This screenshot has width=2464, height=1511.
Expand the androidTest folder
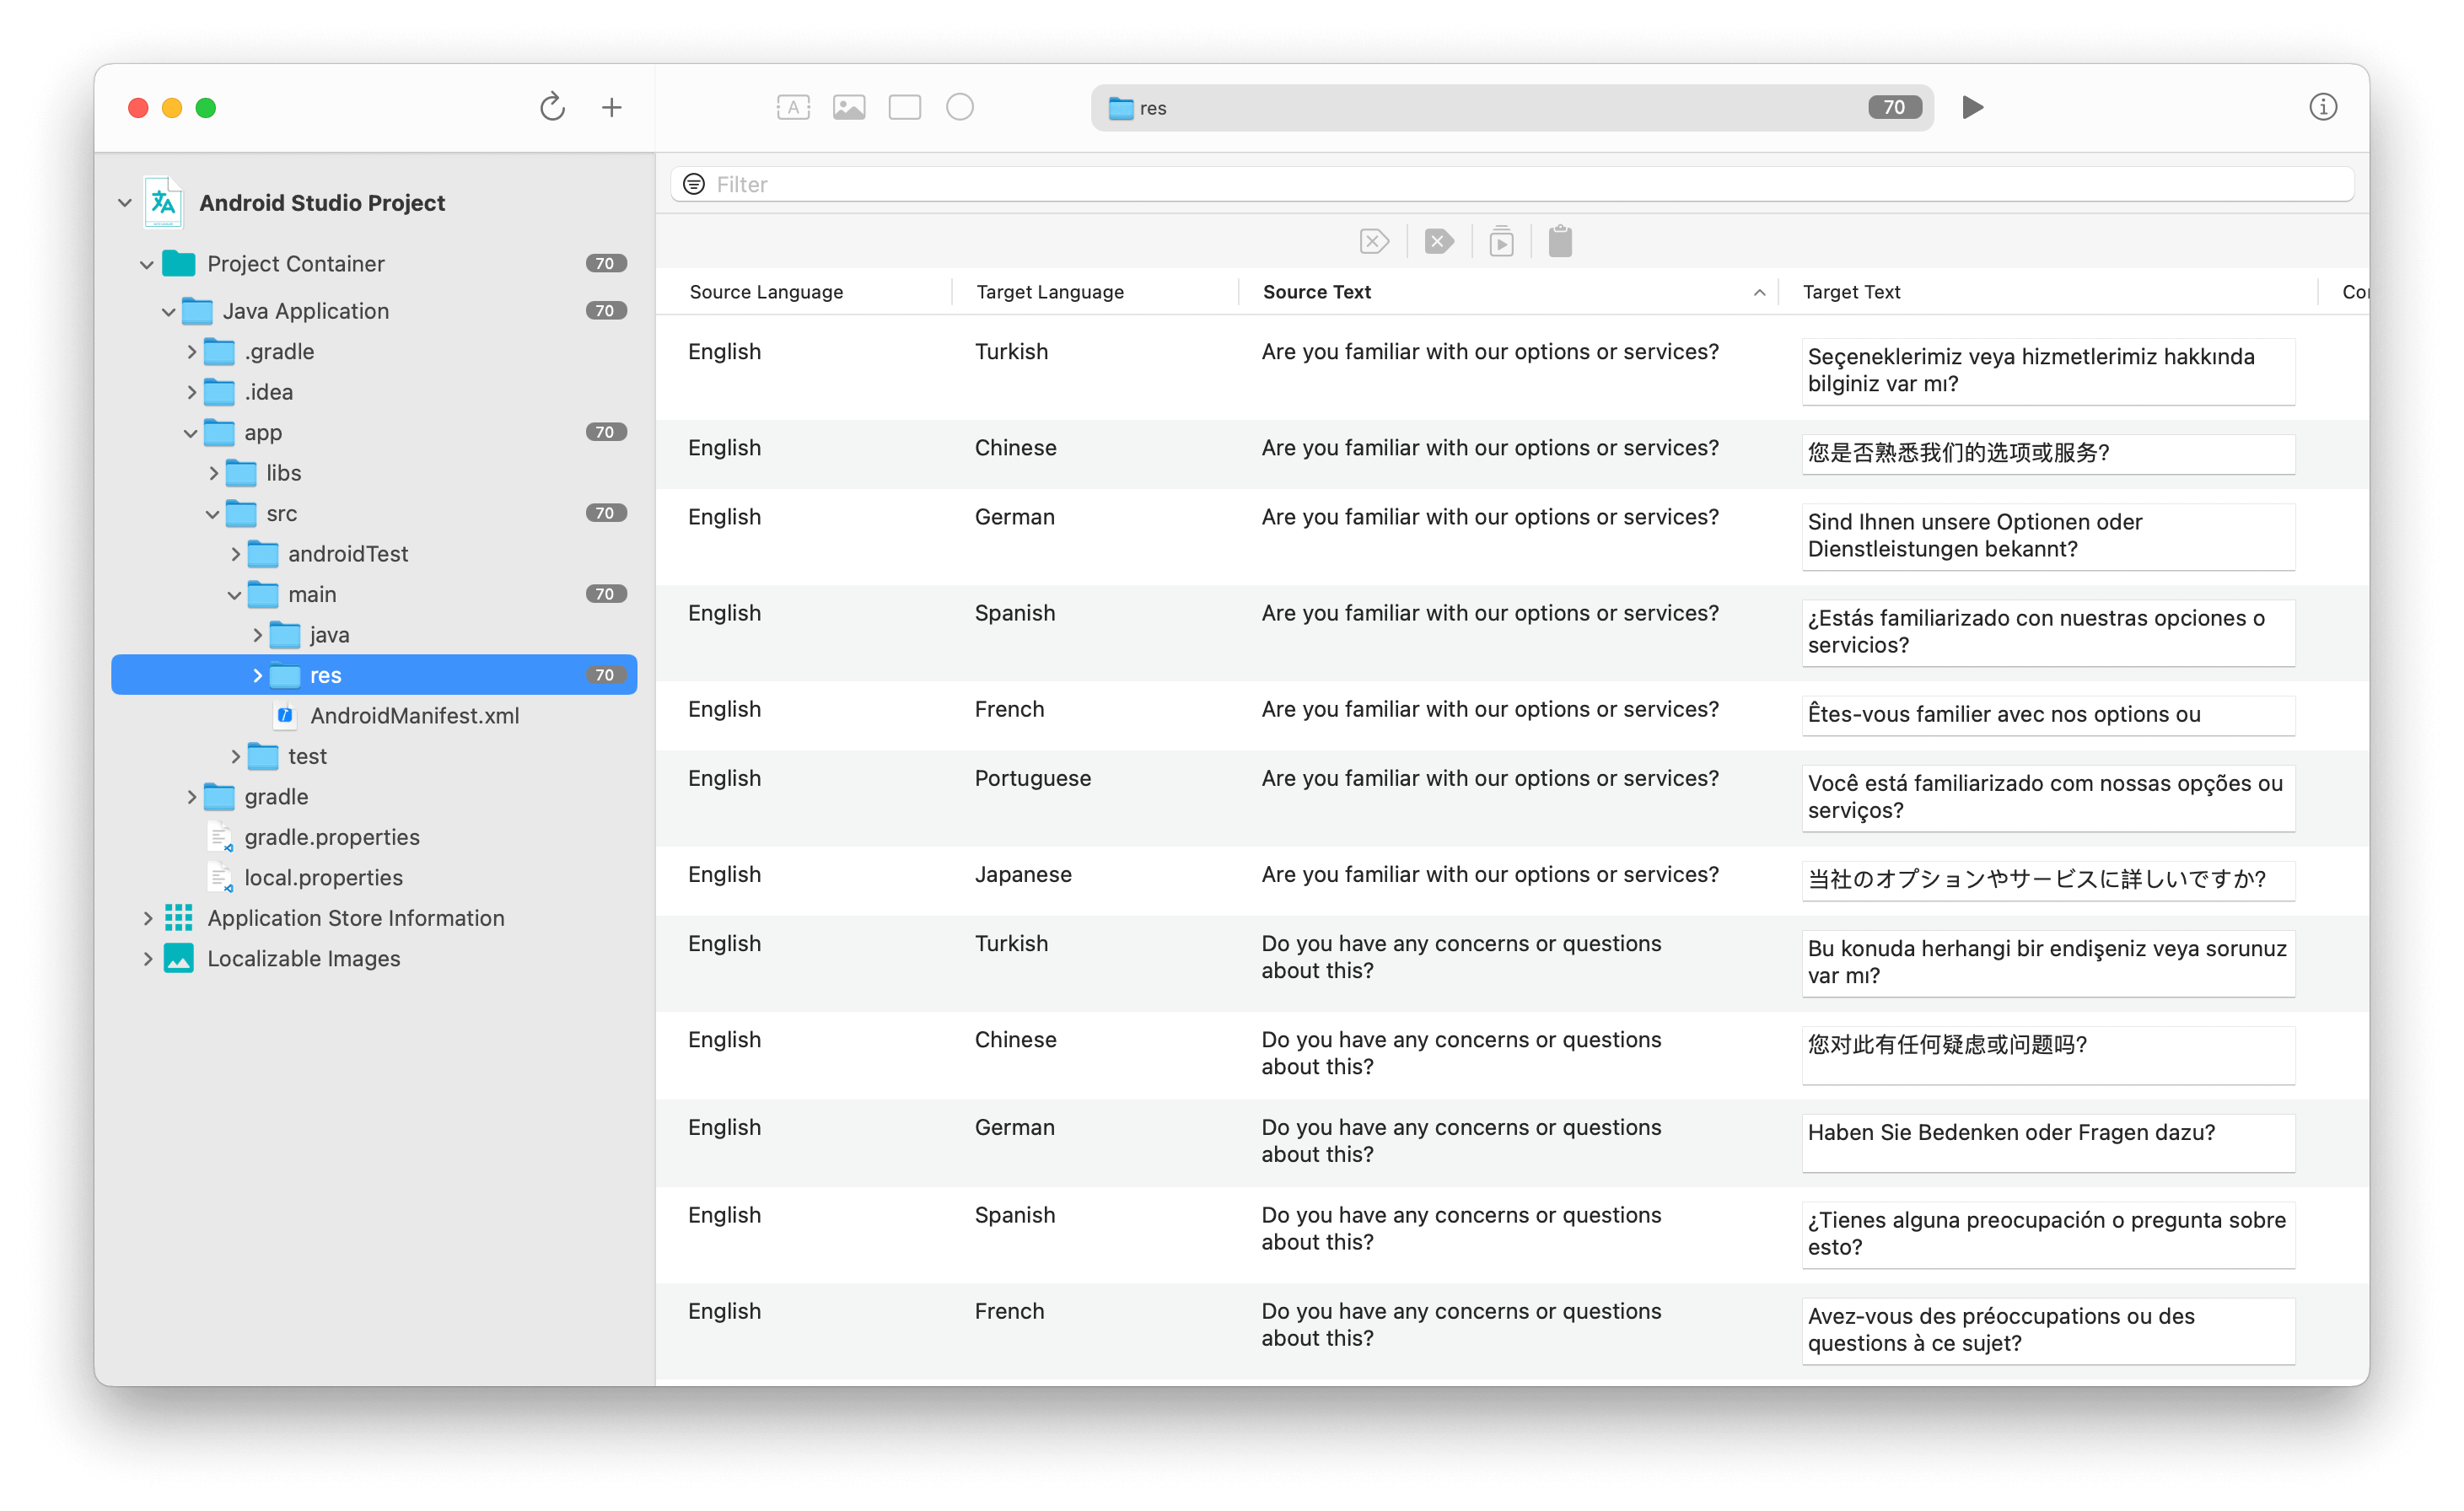[x=236, y=553]
